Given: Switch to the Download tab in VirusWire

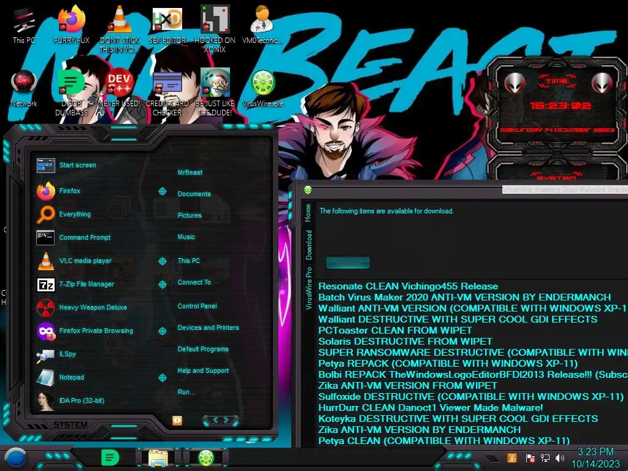Looking at the screenshot, I should click(x=309, y=245).
